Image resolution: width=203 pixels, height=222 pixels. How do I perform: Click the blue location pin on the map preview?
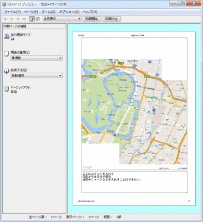pyautogui.click(x=154, y=112)
